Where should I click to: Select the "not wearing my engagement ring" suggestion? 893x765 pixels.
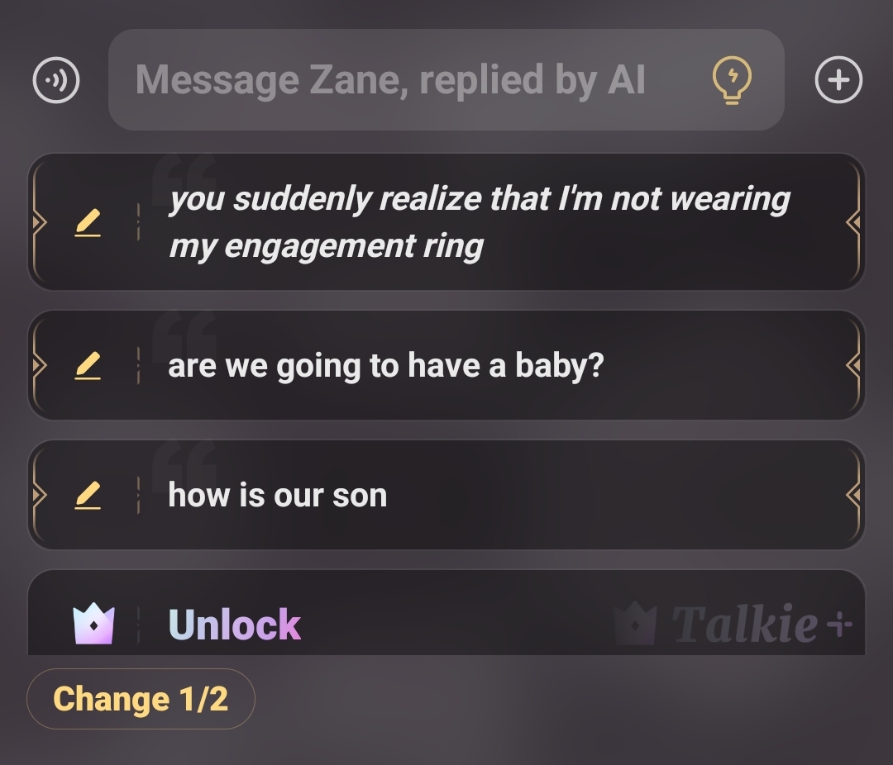point(480,222)
